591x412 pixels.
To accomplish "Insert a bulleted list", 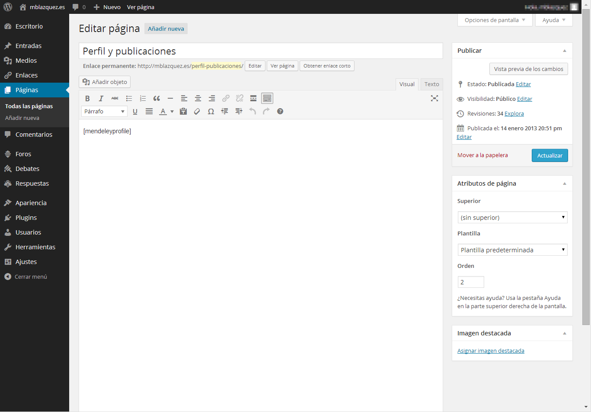I will (x=129, y=98).
